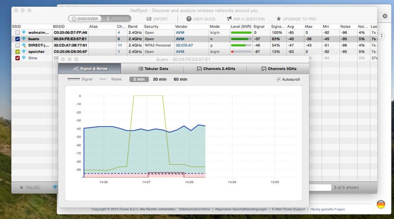Click channel 11 in the DIRECT-j... row
This screenshot has width=394, height=219.
pos(120,45)
